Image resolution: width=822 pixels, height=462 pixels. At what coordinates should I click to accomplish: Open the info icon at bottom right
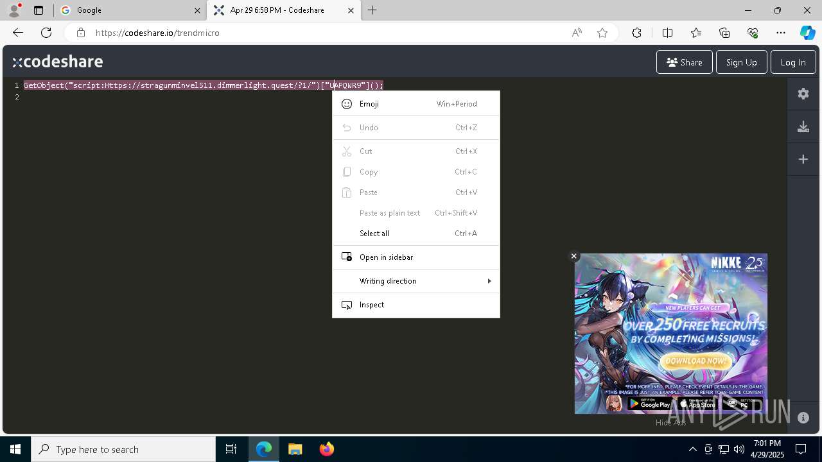click(803, 418)
